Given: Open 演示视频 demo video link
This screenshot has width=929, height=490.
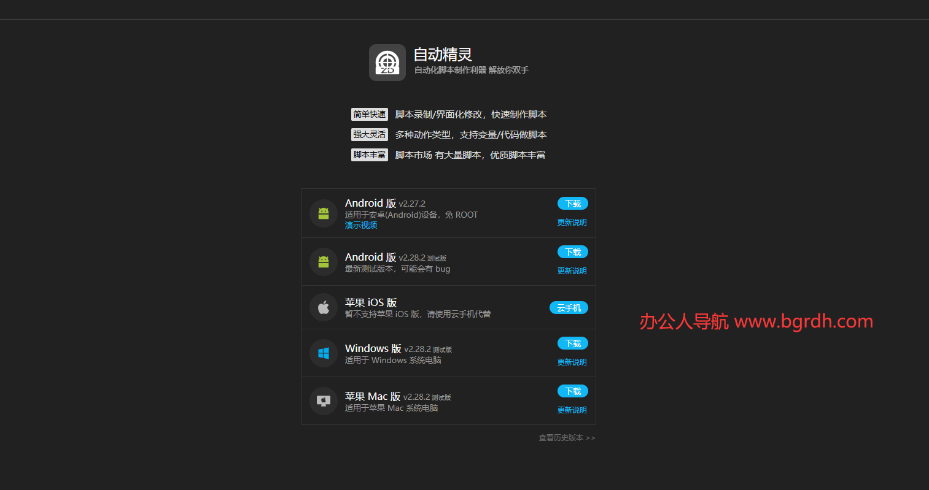Looking at the screenshot, I should 361,226.
